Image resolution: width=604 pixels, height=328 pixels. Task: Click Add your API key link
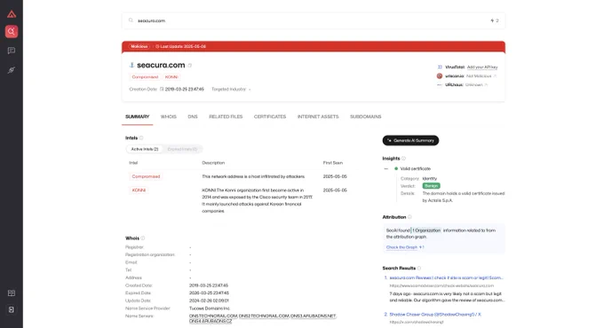pyautogui.click(x=482, y=66)
